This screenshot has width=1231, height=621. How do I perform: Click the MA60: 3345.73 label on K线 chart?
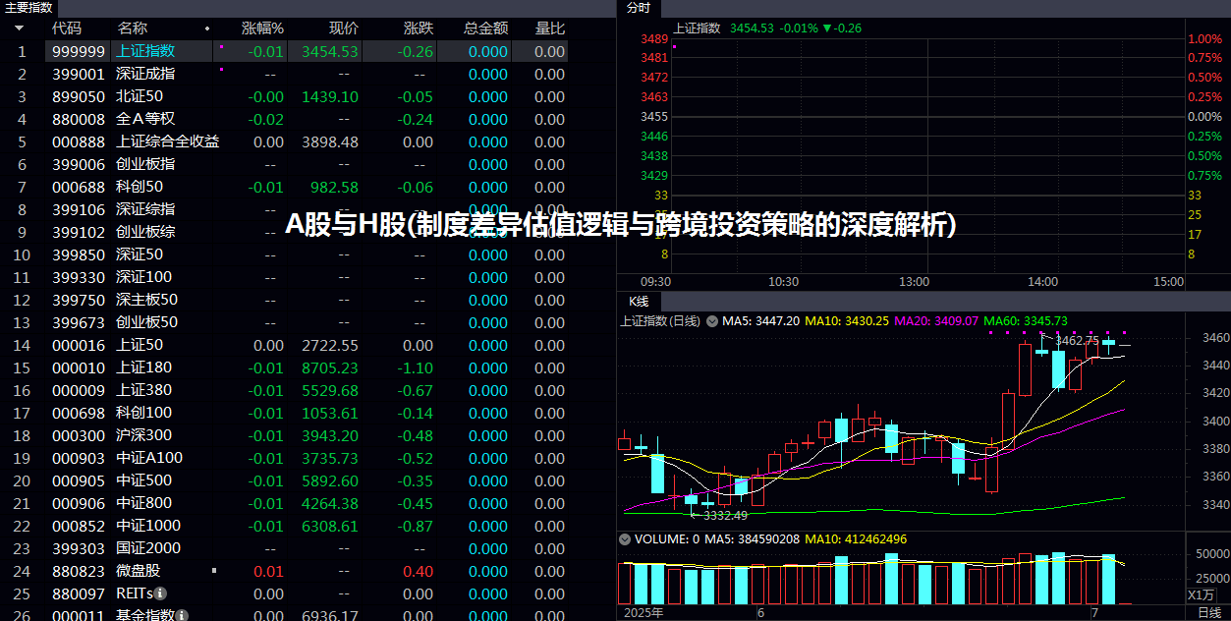click(x=1026, y=320)
